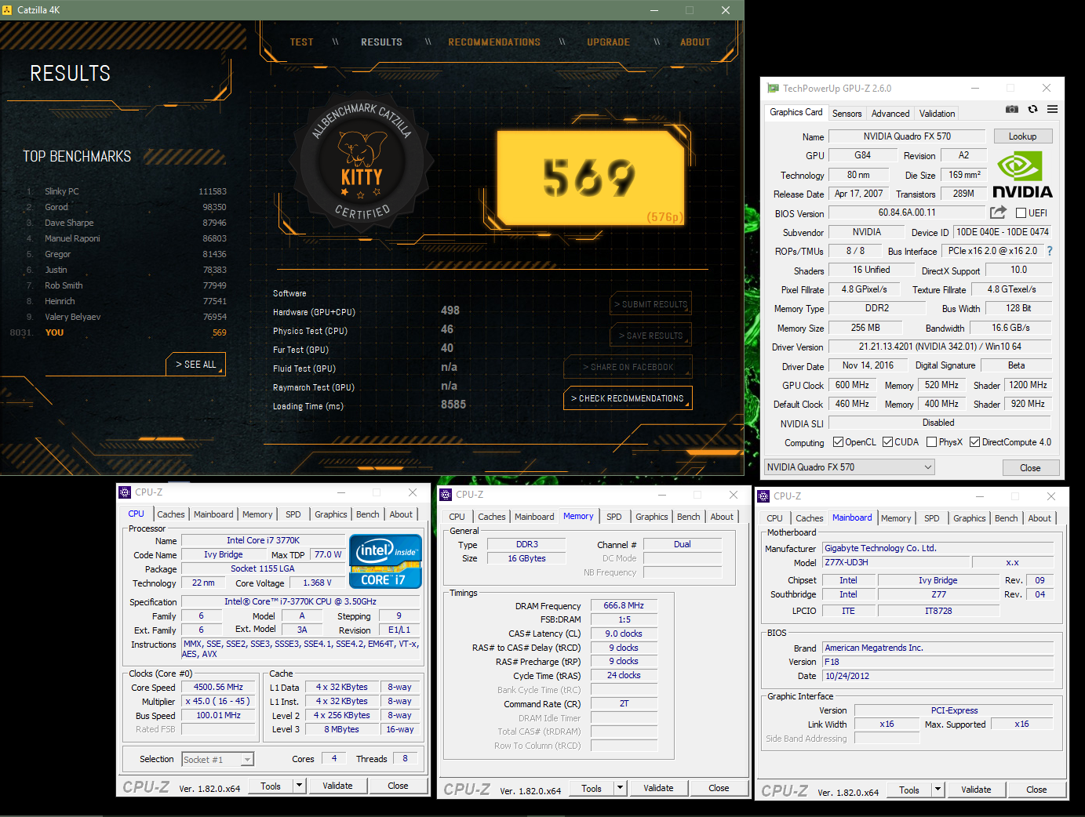This screenshot has width=1085, height=817.
Task: Click the SUBMIT RESULTS button
Action: [x=650, y=304]
